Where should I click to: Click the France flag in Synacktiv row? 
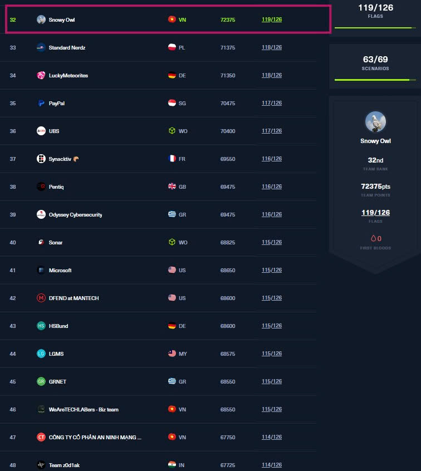tap(172, 158)
